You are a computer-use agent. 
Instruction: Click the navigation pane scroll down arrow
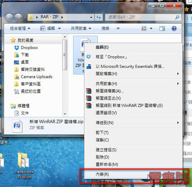pyautogui.click(x=65, y=114)
